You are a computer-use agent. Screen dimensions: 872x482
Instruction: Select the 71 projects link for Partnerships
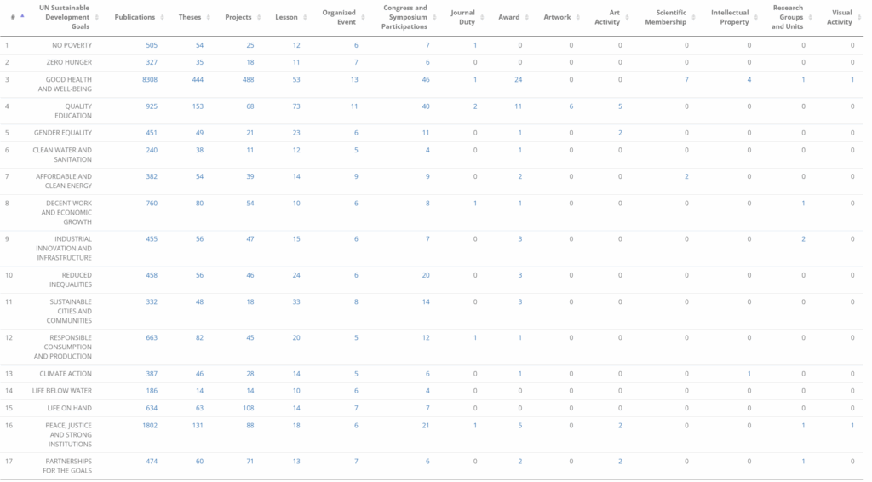250,462
